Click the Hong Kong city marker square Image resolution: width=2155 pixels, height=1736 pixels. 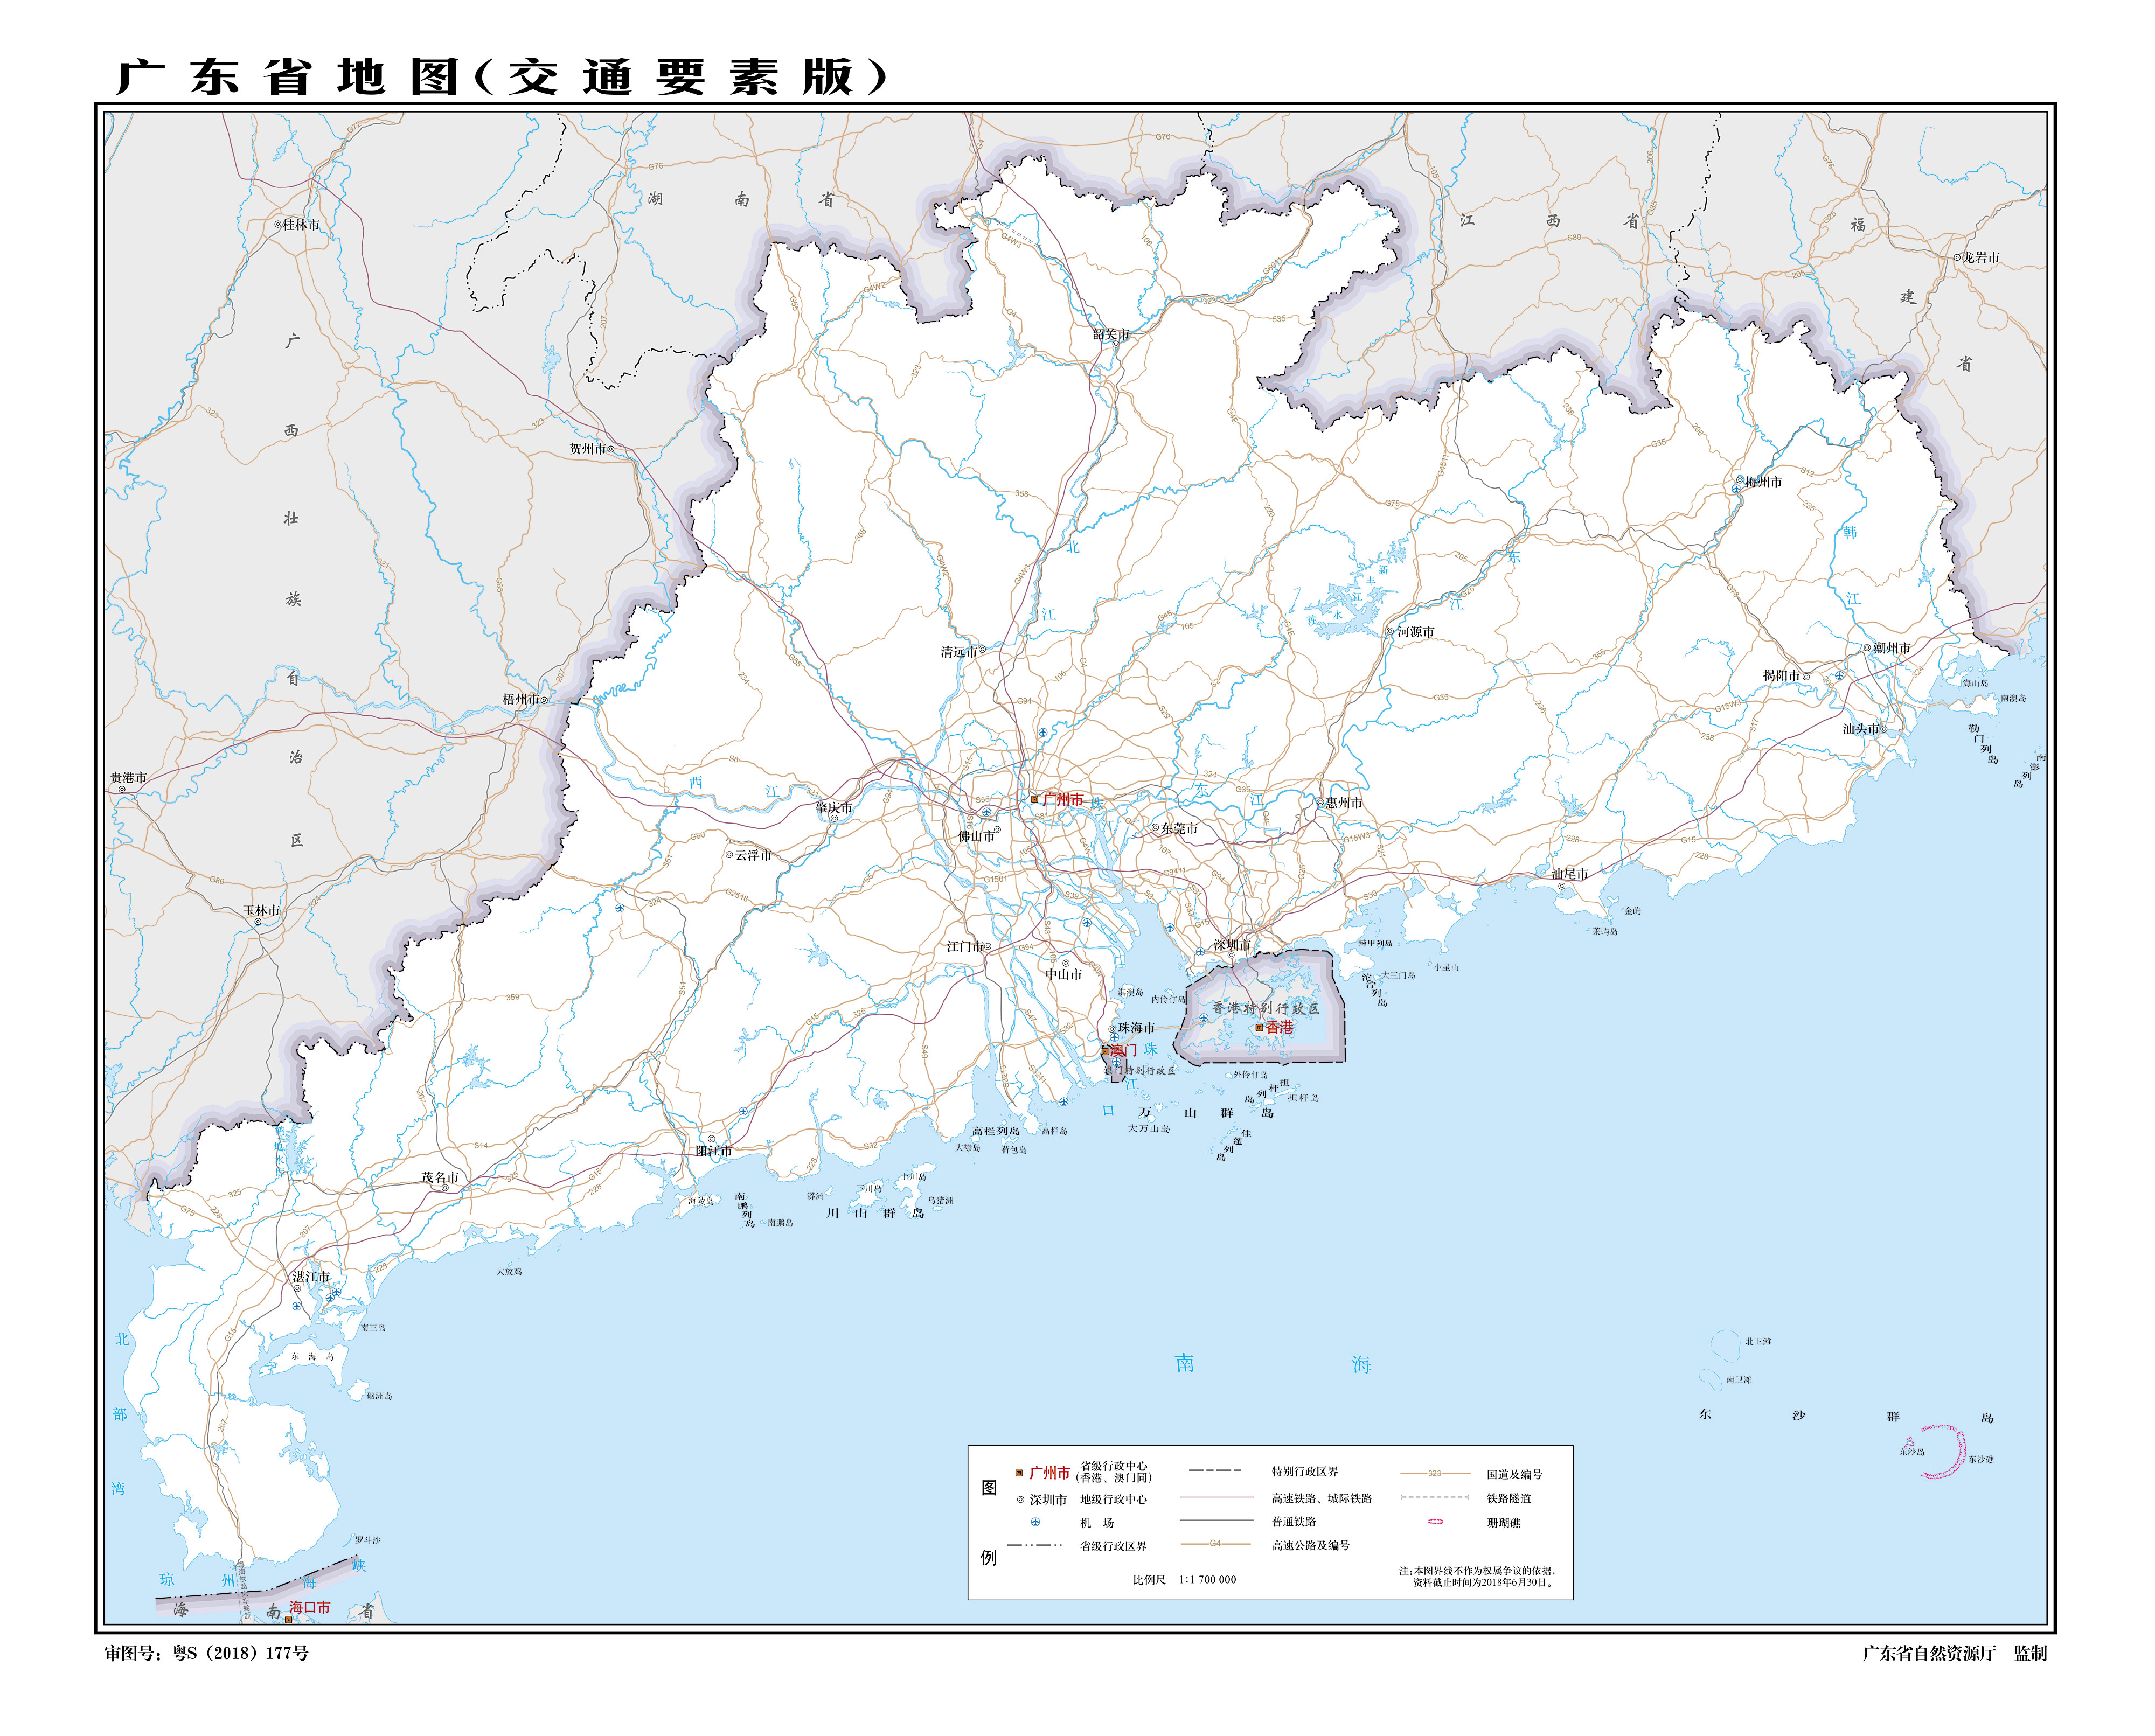pyautogui.click(x=1259, y=1028)
